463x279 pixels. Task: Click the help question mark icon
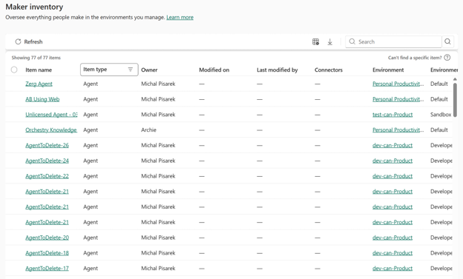[x=447, y=58]
